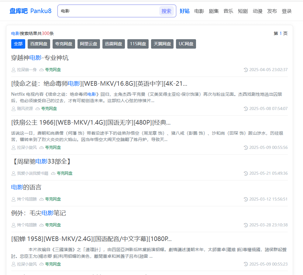Click clock icon beside 2025-05-08 07:54:07
Screen dimensions: 303x275
coord(246,109)
